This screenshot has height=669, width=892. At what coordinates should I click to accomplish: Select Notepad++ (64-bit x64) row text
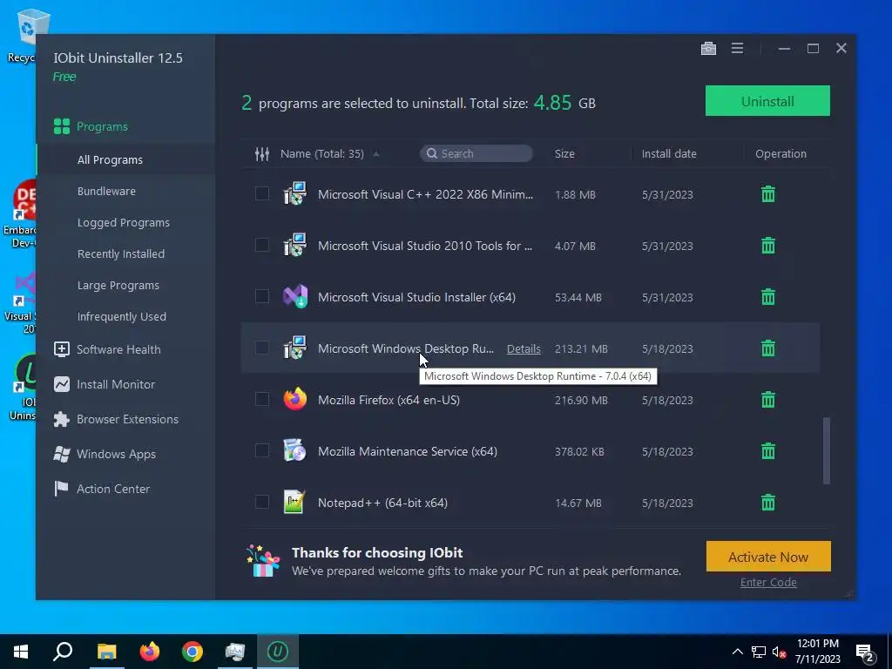tap(382, 503)
